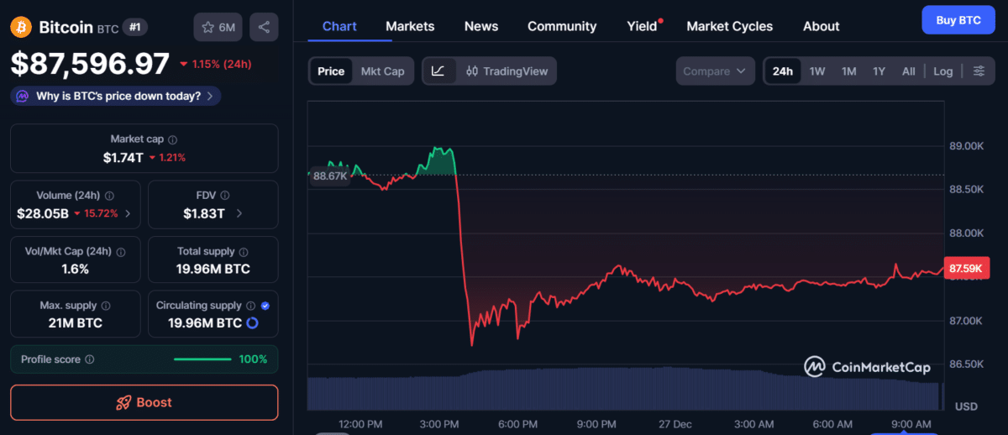Open the Market Cycles tab
The image size is (1008, 435).
pyautogui.click(x=729, y=26)
